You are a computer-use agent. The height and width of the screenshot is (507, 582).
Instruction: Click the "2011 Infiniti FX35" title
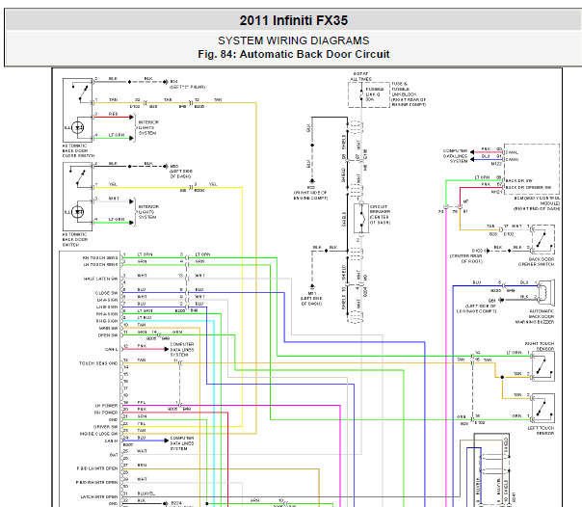pyautogui.click(x=293, y=20)
